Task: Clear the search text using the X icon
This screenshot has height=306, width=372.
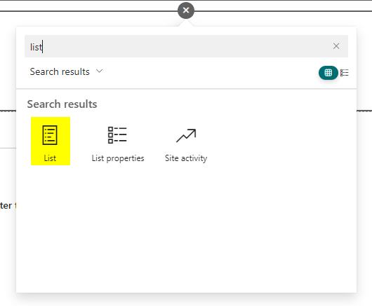Action: 336,46
